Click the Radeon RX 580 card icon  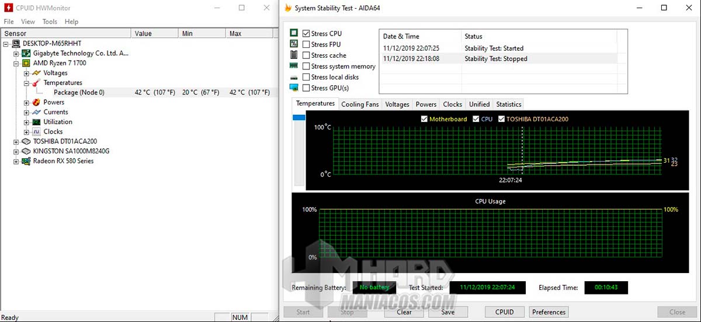pyautogui.click(x=26, y=161)
